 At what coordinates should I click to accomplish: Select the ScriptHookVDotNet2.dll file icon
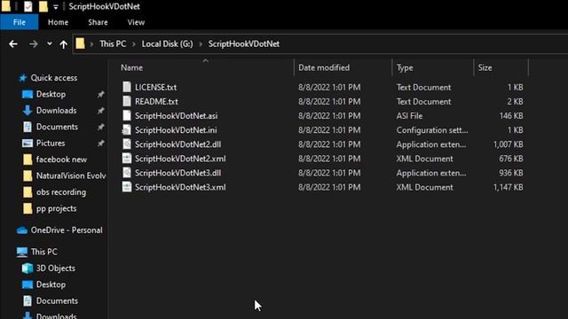click(x=126, y=144)
